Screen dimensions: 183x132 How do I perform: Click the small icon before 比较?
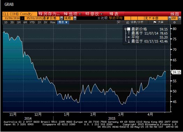[99, 18]
